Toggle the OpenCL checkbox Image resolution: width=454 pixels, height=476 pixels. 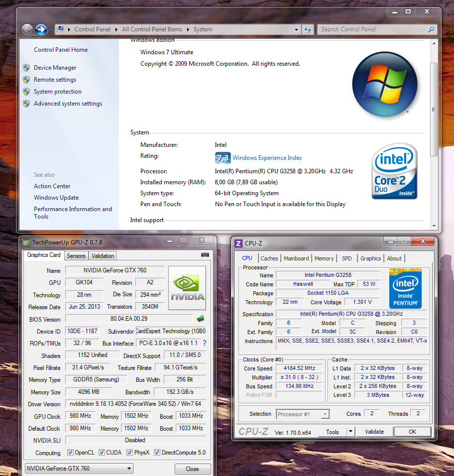click(x=71, y=453)
